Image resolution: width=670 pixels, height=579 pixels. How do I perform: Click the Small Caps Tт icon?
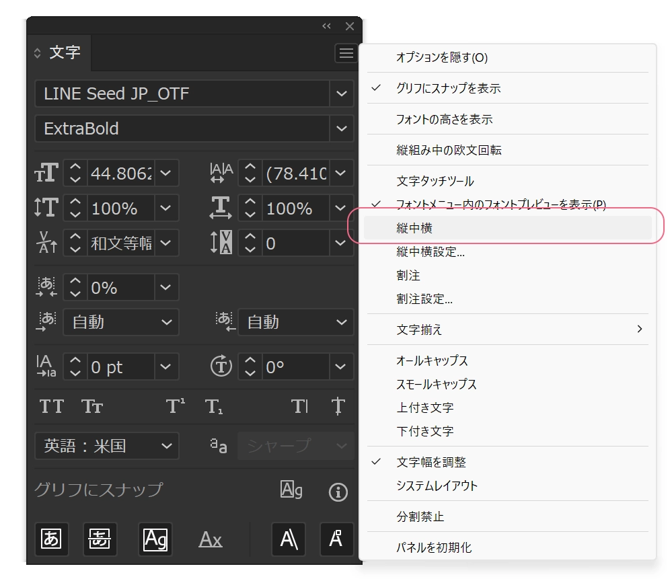pos(92,406)
